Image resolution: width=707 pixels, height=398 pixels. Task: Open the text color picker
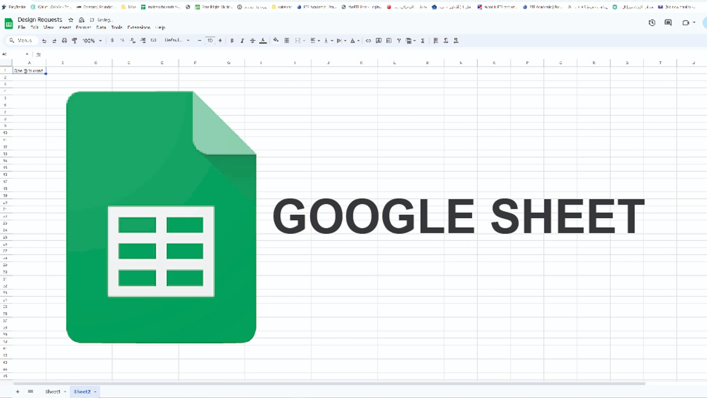click(263, 41)
